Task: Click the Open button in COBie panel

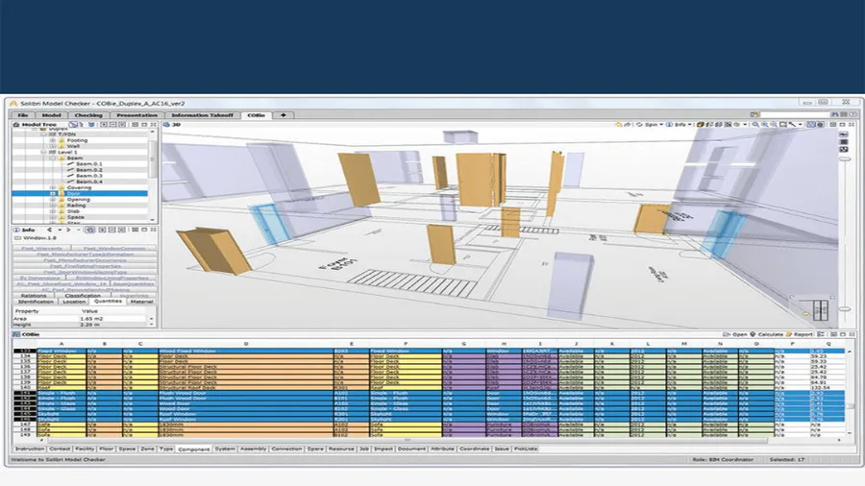Action: pos(735,334)
